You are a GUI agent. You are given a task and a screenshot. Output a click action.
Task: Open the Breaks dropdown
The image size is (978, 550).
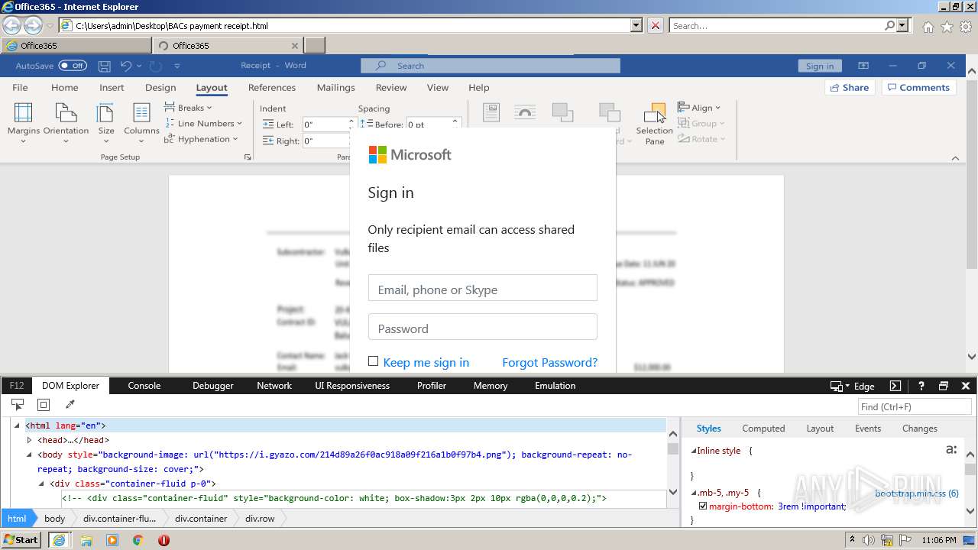click(x=189, y=108)
